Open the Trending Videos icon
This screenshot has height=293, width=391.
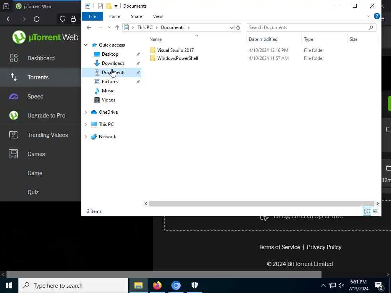(x=14, y=135)
